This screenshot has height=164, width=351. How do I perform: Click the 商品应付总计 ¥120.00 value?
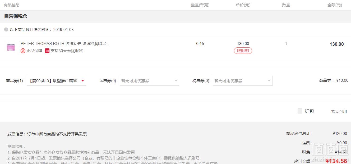point(340,134)
